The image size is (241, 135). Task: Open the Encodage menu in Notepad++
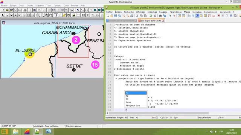pos(152,12)
